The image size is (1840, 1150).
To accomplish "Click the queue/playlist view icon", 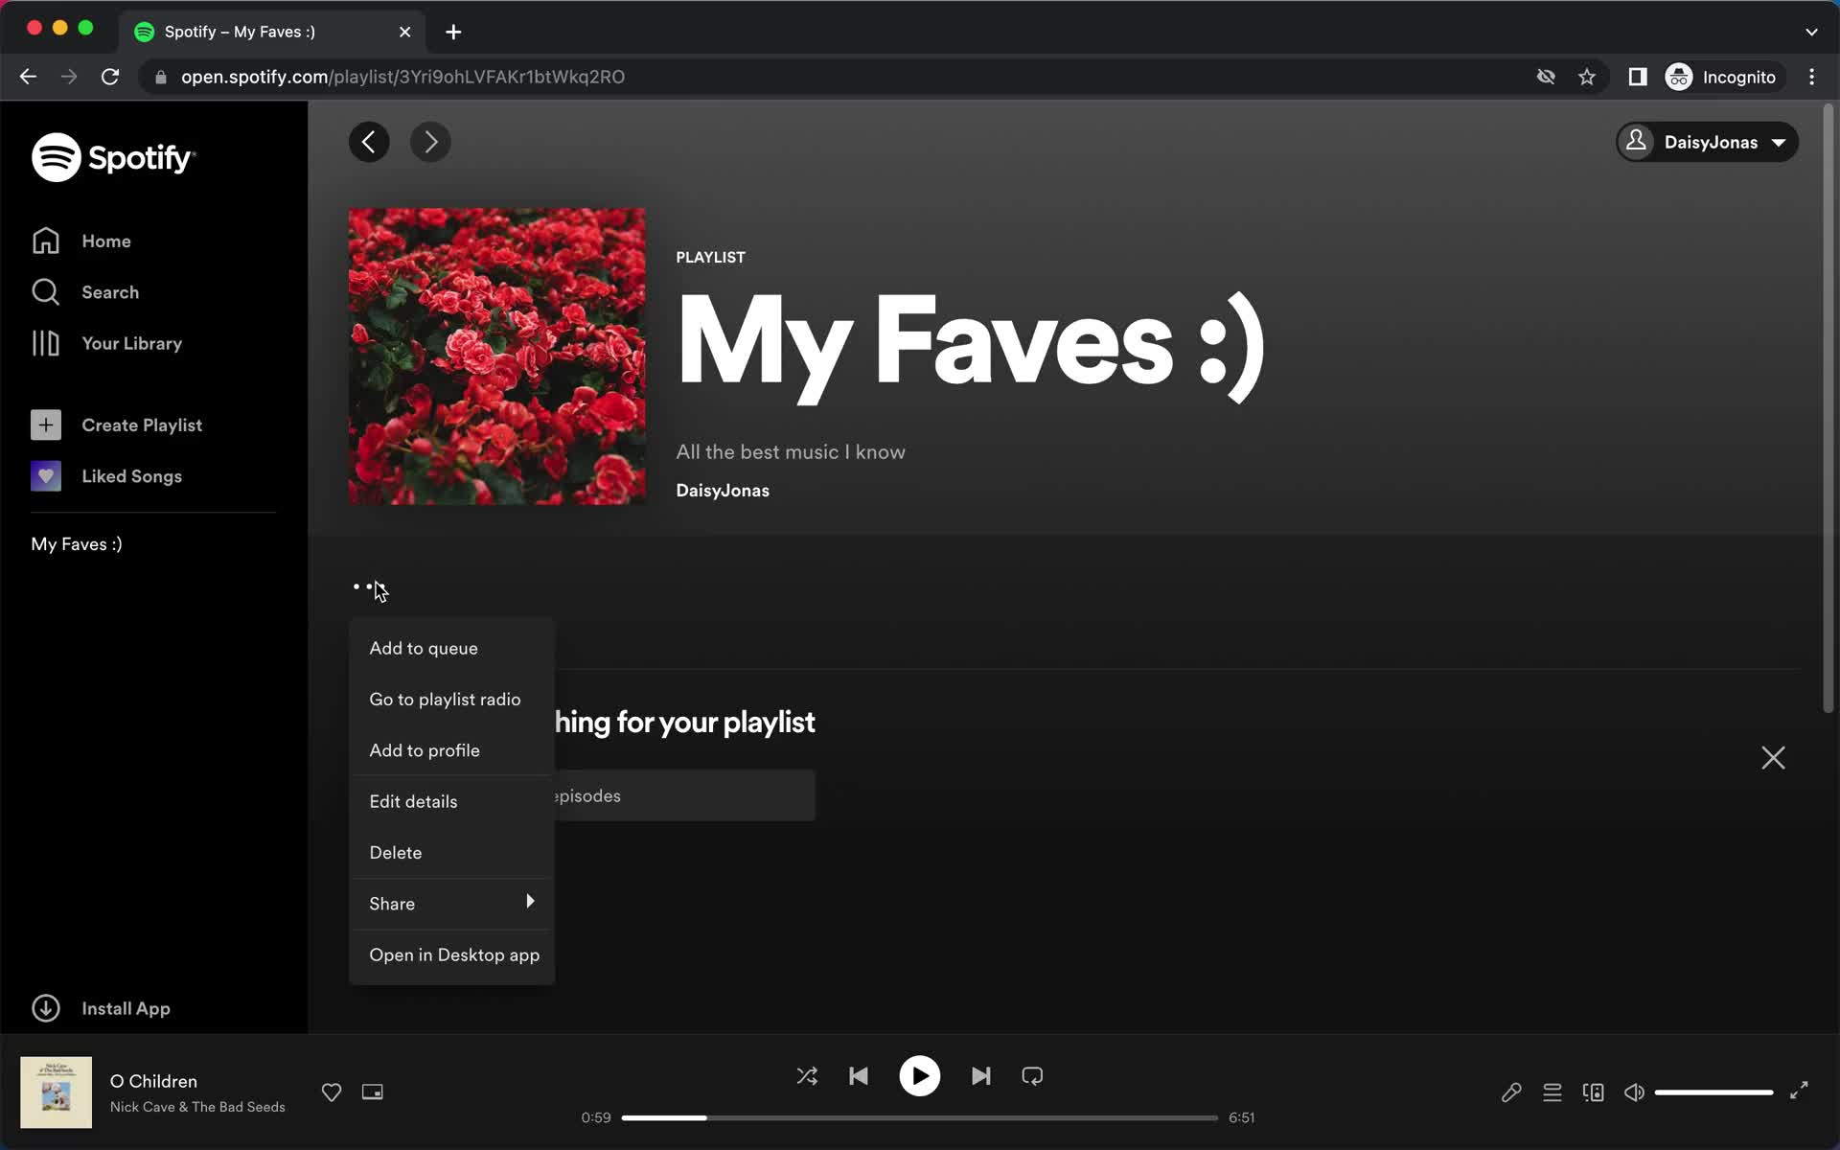I will (x=1552, y=1092).
